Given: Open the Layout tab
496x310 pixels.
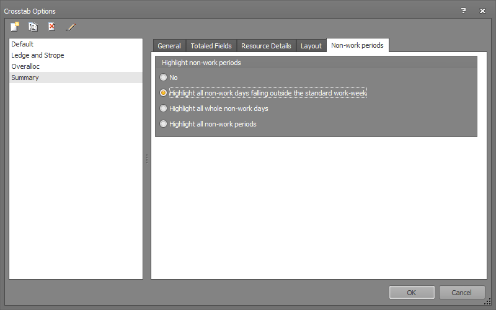Looking at the screenshot, I should tap(311, 46).
